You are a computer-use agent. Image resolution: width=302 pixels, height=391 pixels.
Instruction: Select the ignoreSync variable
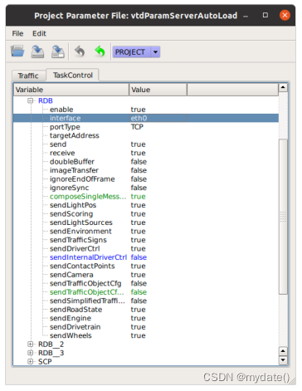[x=69, y=188]
